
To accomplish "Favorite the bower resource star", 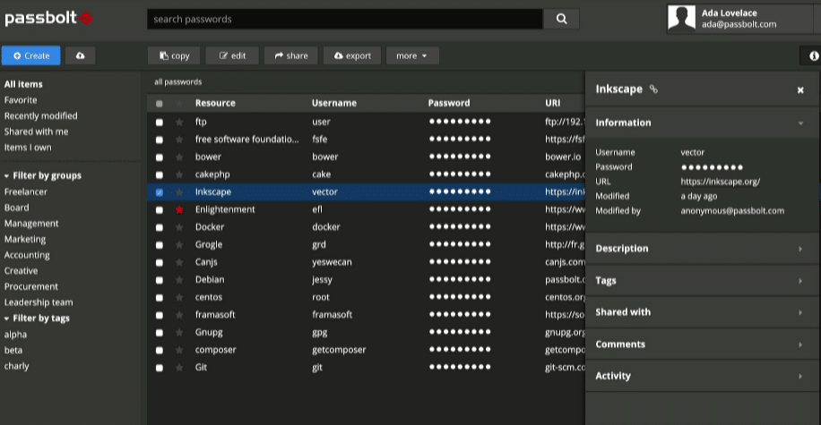I will pyautogui.click(x=179, y=157).
